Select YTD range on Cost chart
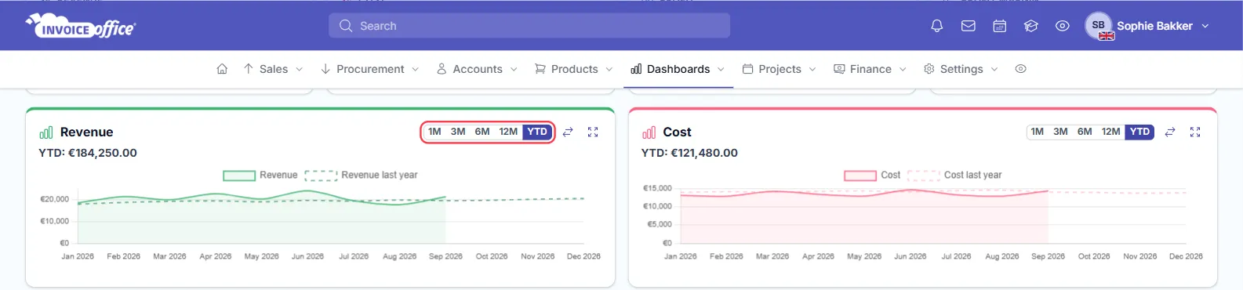Image resolution: width=1243 pixels, height=290 pixels. click(1139, 132)
